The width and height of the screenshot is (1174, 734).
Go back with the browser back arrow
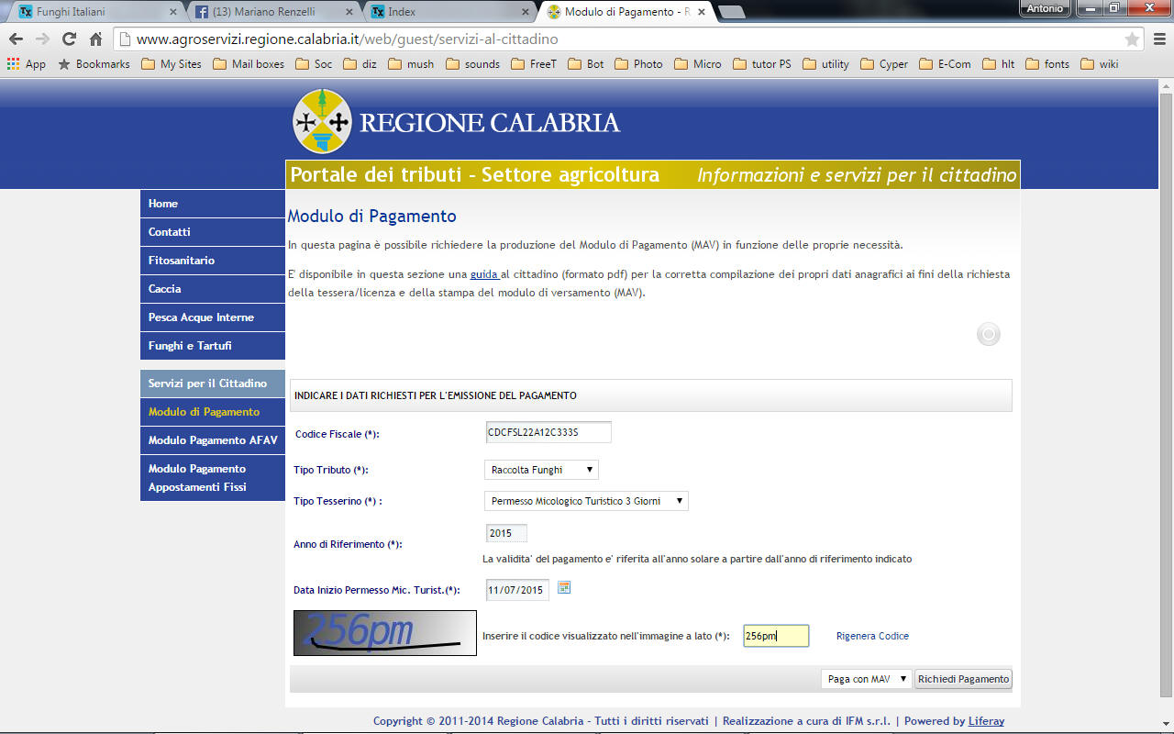(x=16, y=39)
